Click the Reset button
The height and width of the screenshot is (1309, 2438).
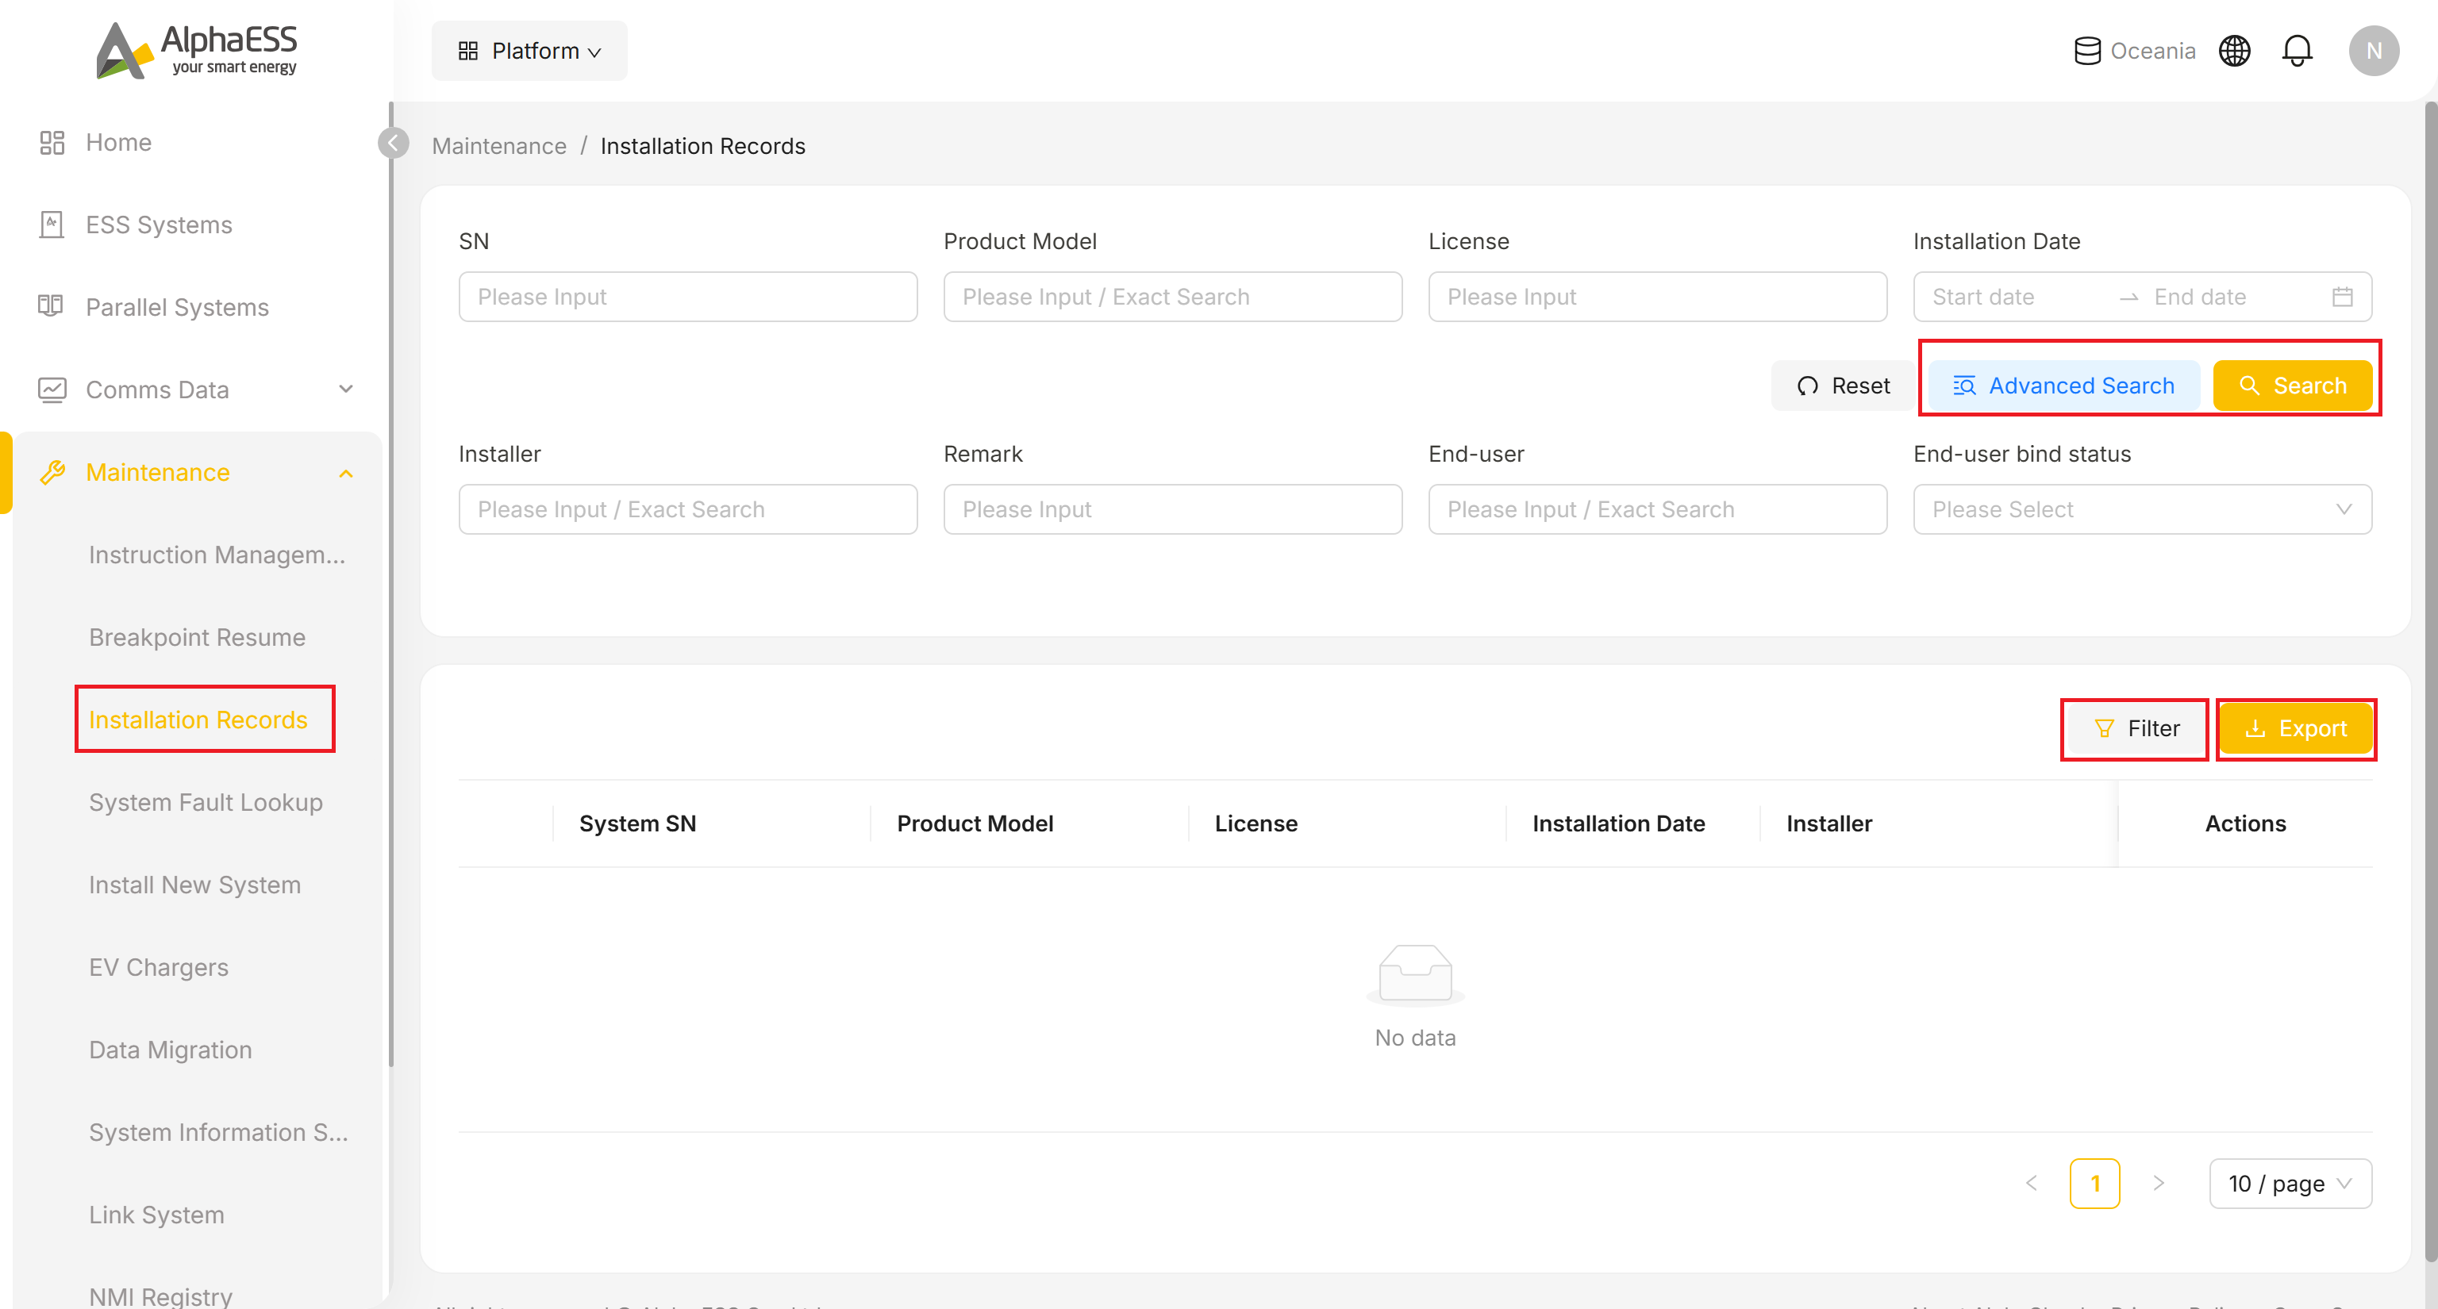[1842, 386]
